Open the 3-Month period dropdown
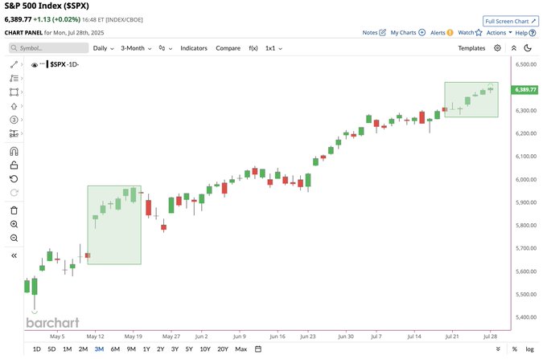This screenshot has height=359, width=547. pos(136,48)
